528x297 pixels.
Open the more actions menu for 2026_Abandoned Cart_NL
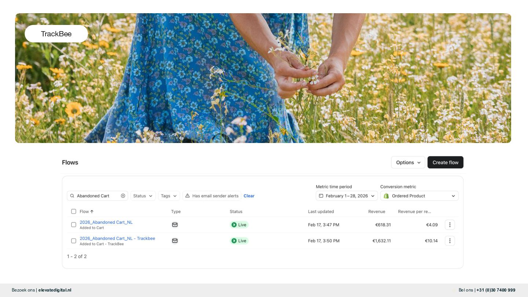(450, 225)
